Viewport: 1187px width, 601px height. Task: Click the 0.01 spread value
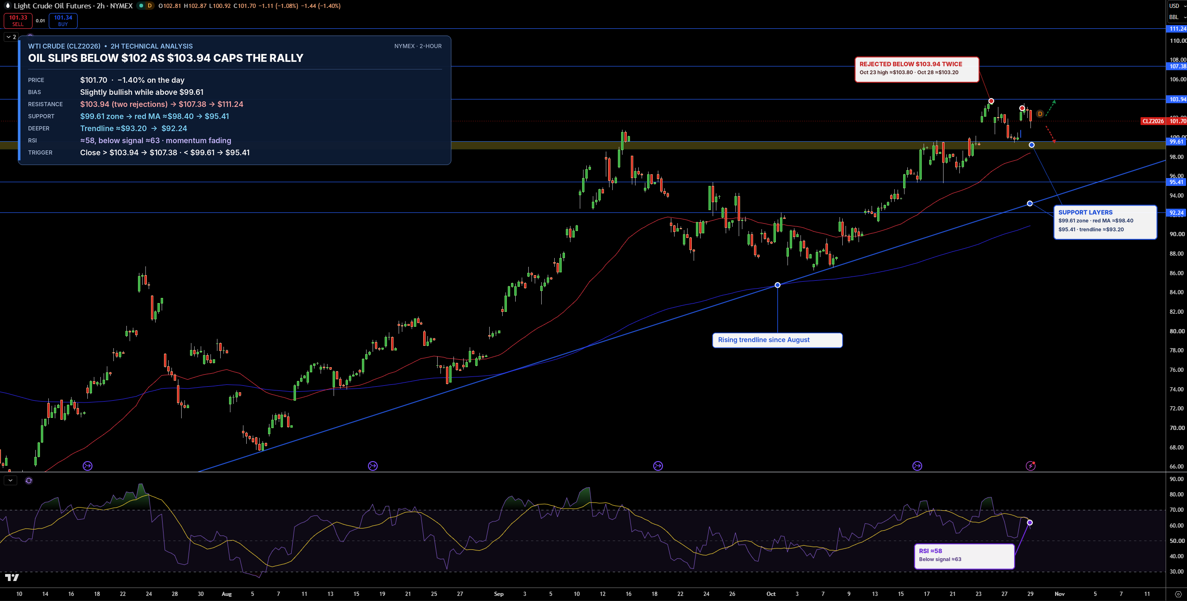[40, 20]
